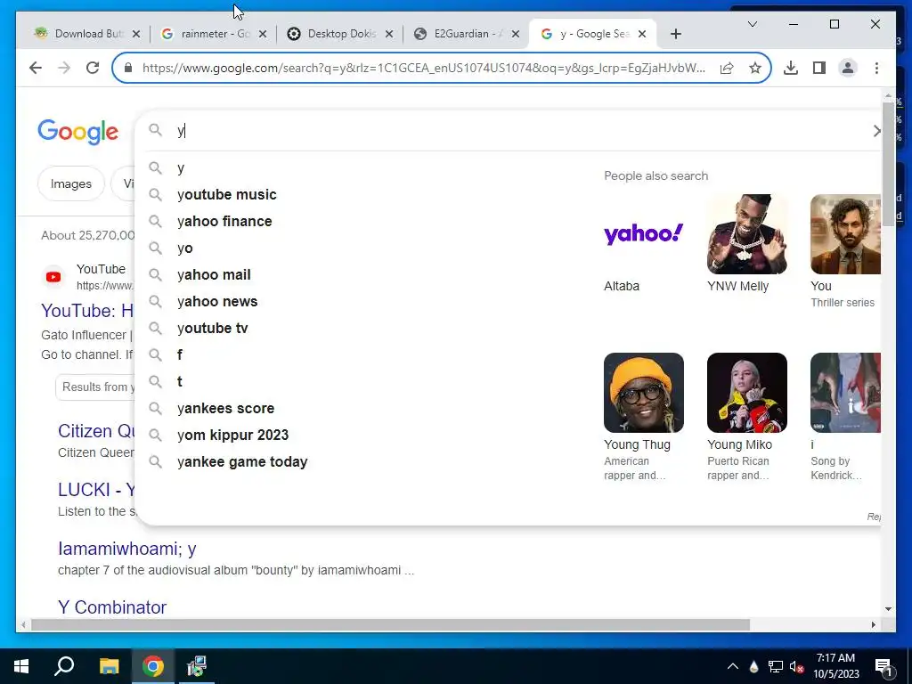Choose the youtube music suggestion

227,195
